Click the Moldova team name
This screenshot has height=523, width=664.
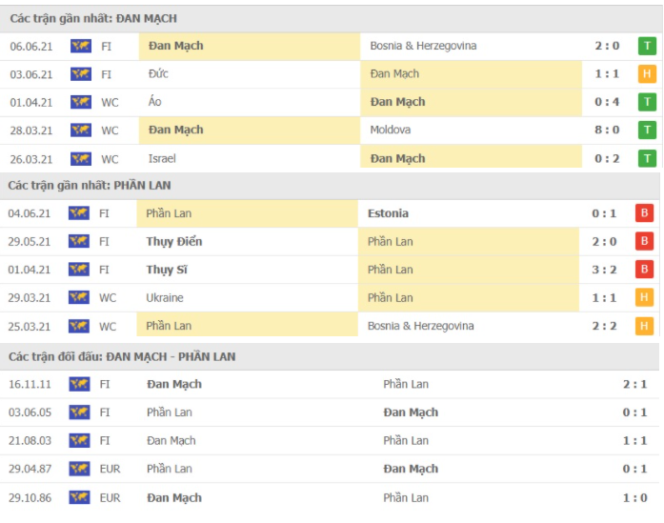point(390,131)
